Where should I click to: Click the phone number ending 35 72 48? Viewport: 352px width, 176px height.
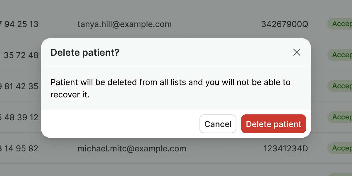pyautogui.click(x=21, y=55)
